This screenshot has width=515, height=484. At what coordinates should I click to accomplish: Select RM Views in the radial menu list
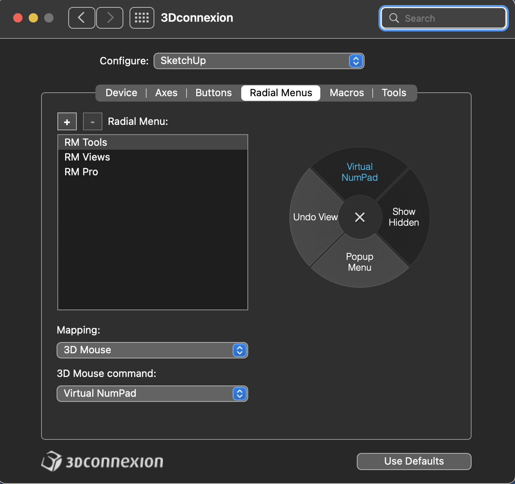pos(152,157)
